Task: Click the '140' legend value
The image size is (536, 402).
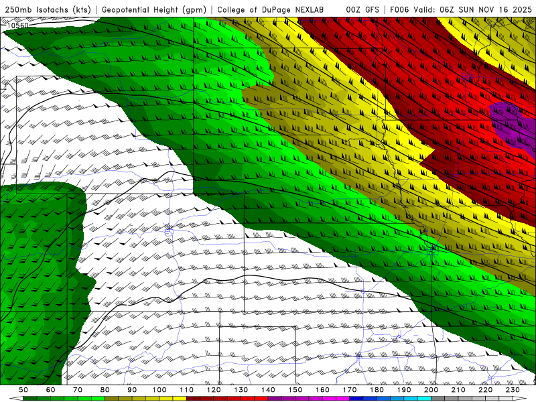Action: pos(268,390)
